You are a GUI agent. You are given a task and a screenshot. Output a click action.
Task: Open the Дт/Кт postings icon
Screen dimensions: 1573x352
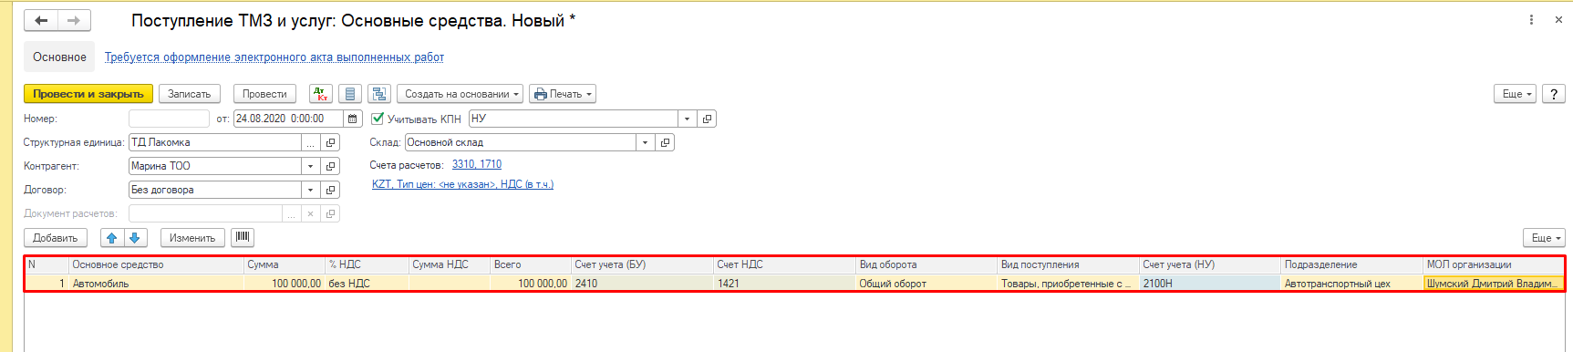pos(321,94)
